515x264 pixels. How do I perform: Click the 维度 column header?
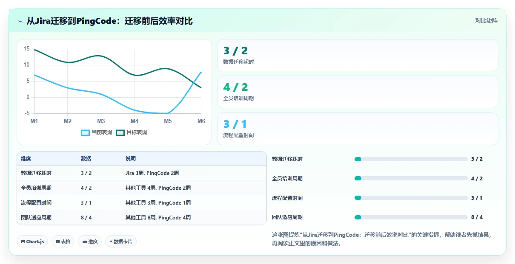tap(26, 159)
